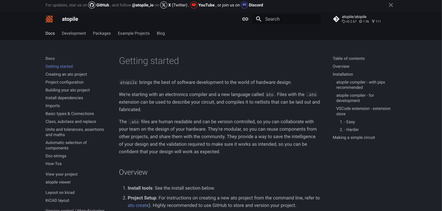Open the YouTube icon in the announcement bar
The width and height of the screenshot is (442, 211).
tap(194, 5)
